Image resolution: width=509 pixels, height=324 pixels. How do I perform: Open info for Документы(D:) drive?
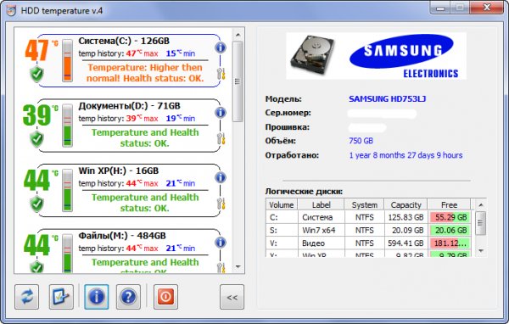tap(221, 113)
